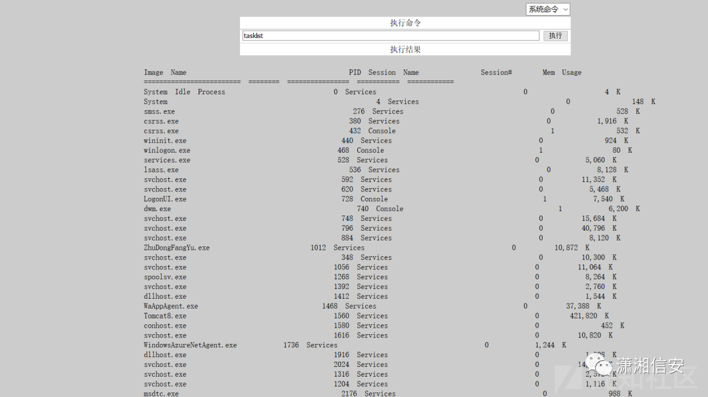Image resolution: width=708 pixels, height=397 pixels.
Task: Select PID 536 in lsass.exe row
Action: point(355,170)
